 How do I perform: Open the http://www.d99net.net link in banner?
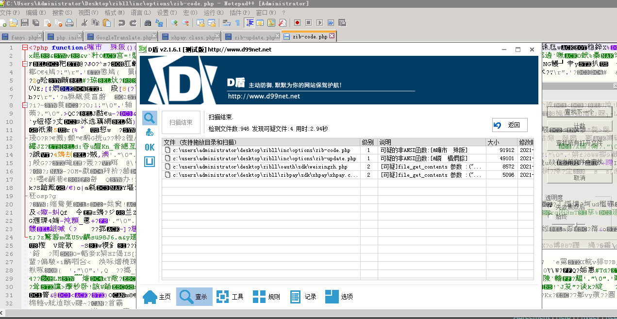(264, 96)
